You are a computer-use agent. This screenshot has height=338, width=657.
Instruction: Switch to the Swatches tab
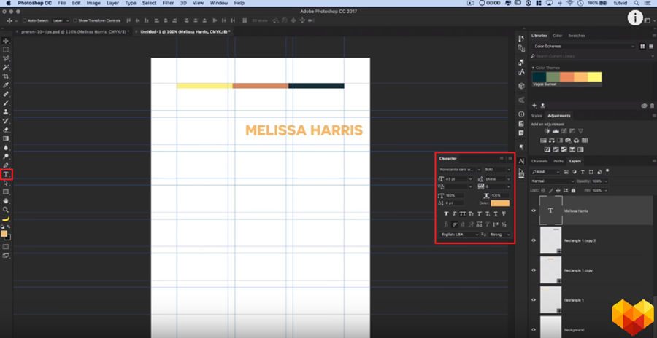[x=576, y=35]
